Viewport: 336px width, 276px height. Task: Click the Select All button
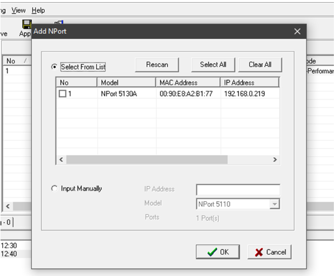213,64
